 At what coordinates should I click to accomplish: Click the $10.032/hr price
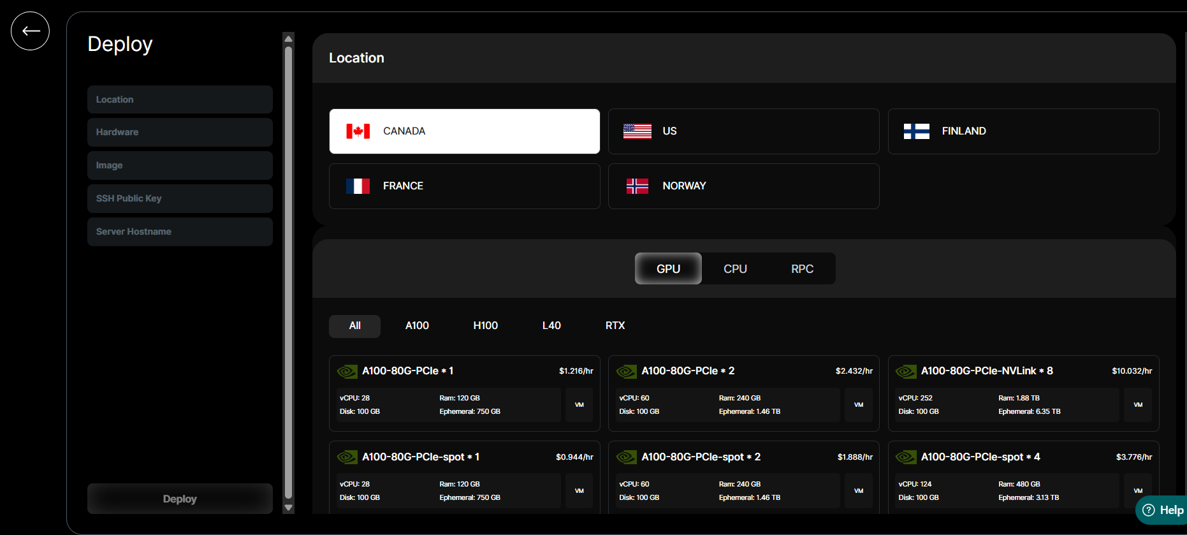click(1132, 371)
